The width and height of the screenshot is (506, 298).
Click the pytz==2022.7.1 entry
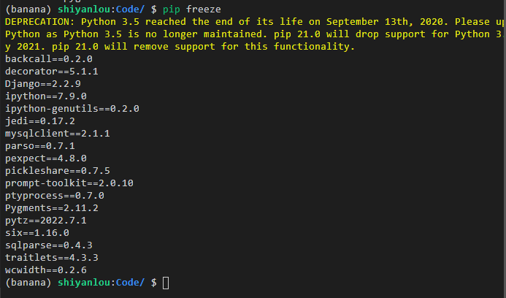45,220
